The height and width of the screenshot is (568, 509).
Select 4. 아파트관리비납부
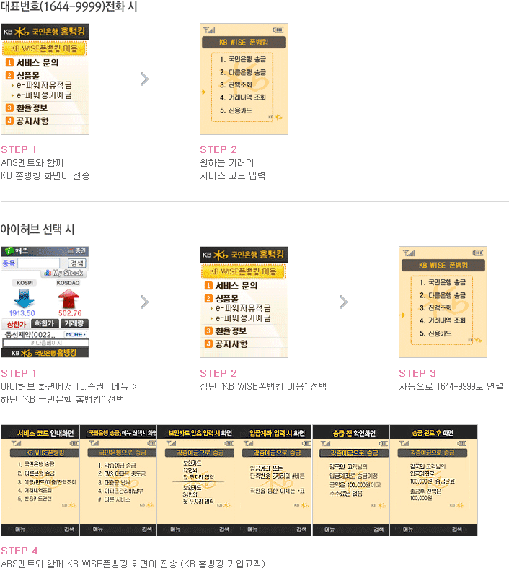[120, 491]
